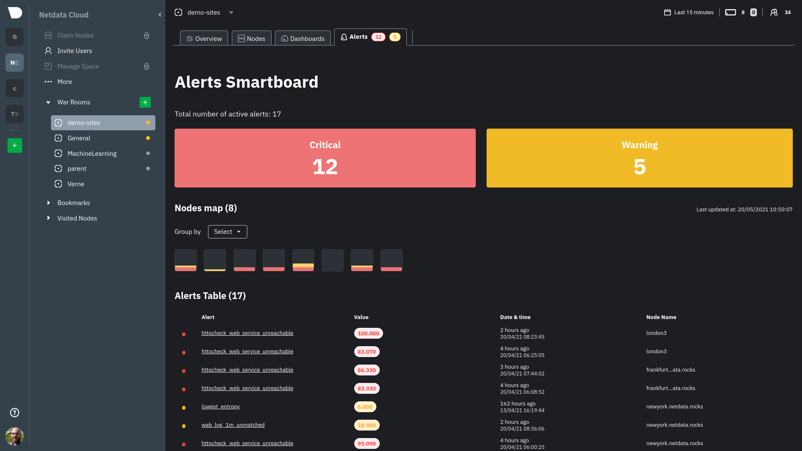
Task: Click the demo-sites room icon in header
Action: pyautogui.click(x=178, y=13)
